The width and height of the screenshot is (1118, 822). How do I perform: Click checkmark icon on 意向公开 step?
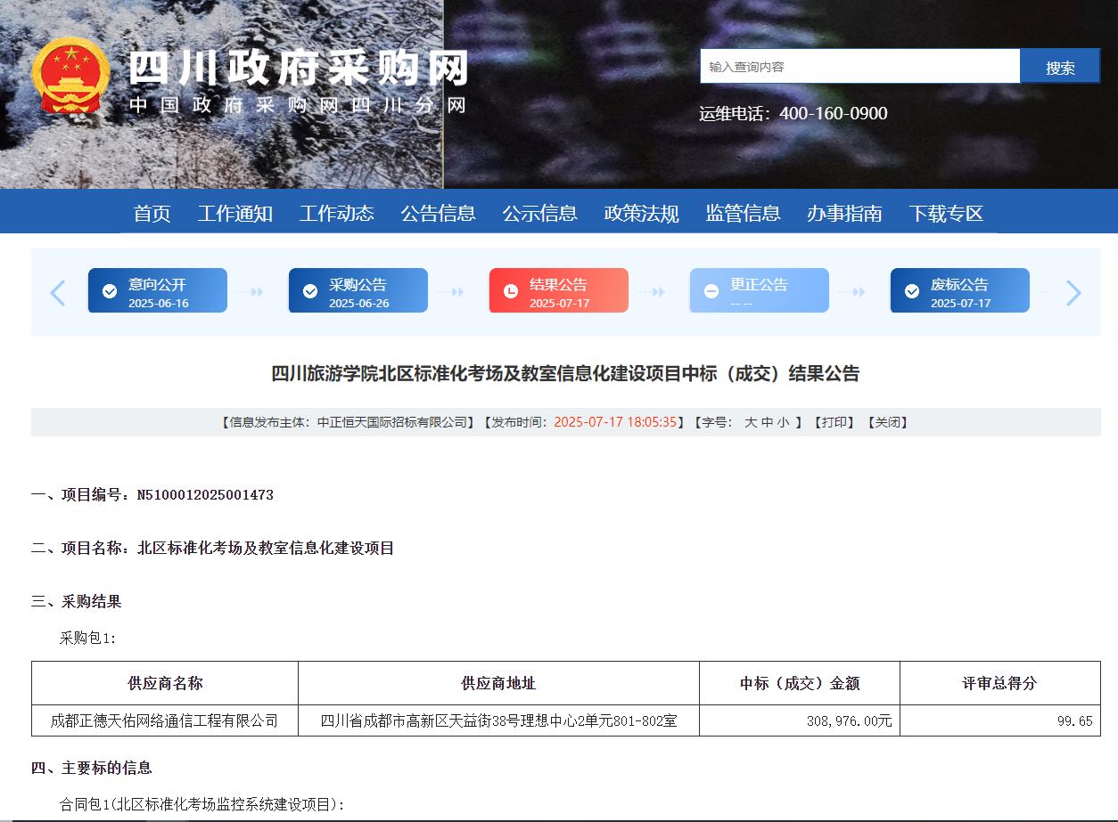pos(110,291)
